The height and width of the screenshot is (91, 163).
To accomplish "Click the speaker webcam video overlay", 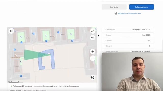I will point(132,72).
